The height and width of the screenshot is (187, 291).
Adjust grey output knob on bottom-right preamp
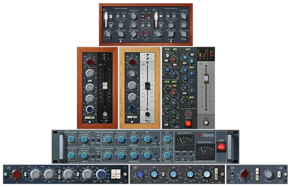(268, 174)
